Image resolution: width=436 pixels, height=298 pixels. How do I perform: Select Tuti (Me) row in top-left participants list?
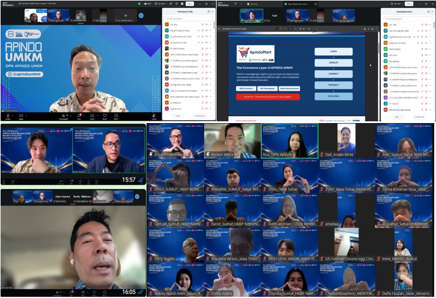click(x=189, y=24)
